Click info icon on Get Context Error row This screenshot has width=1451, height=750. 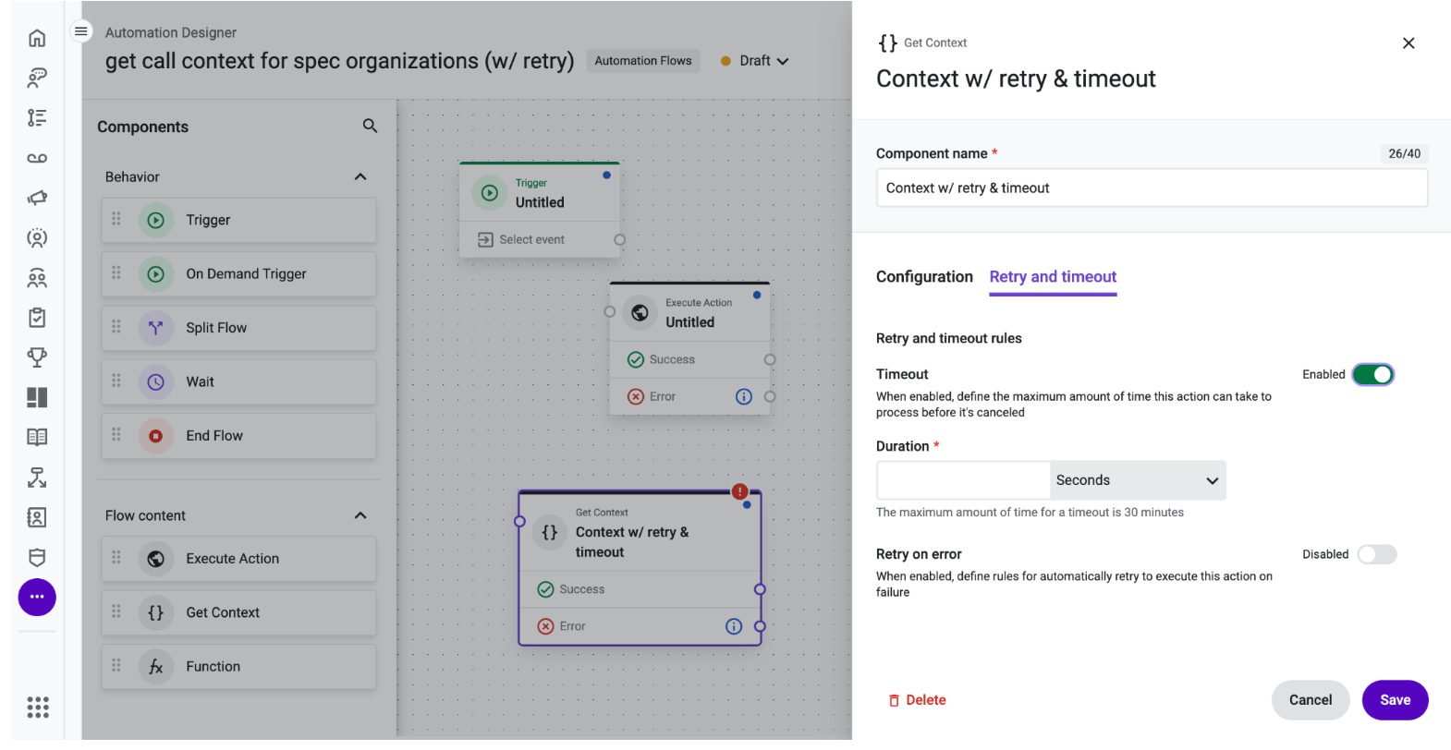734,626
